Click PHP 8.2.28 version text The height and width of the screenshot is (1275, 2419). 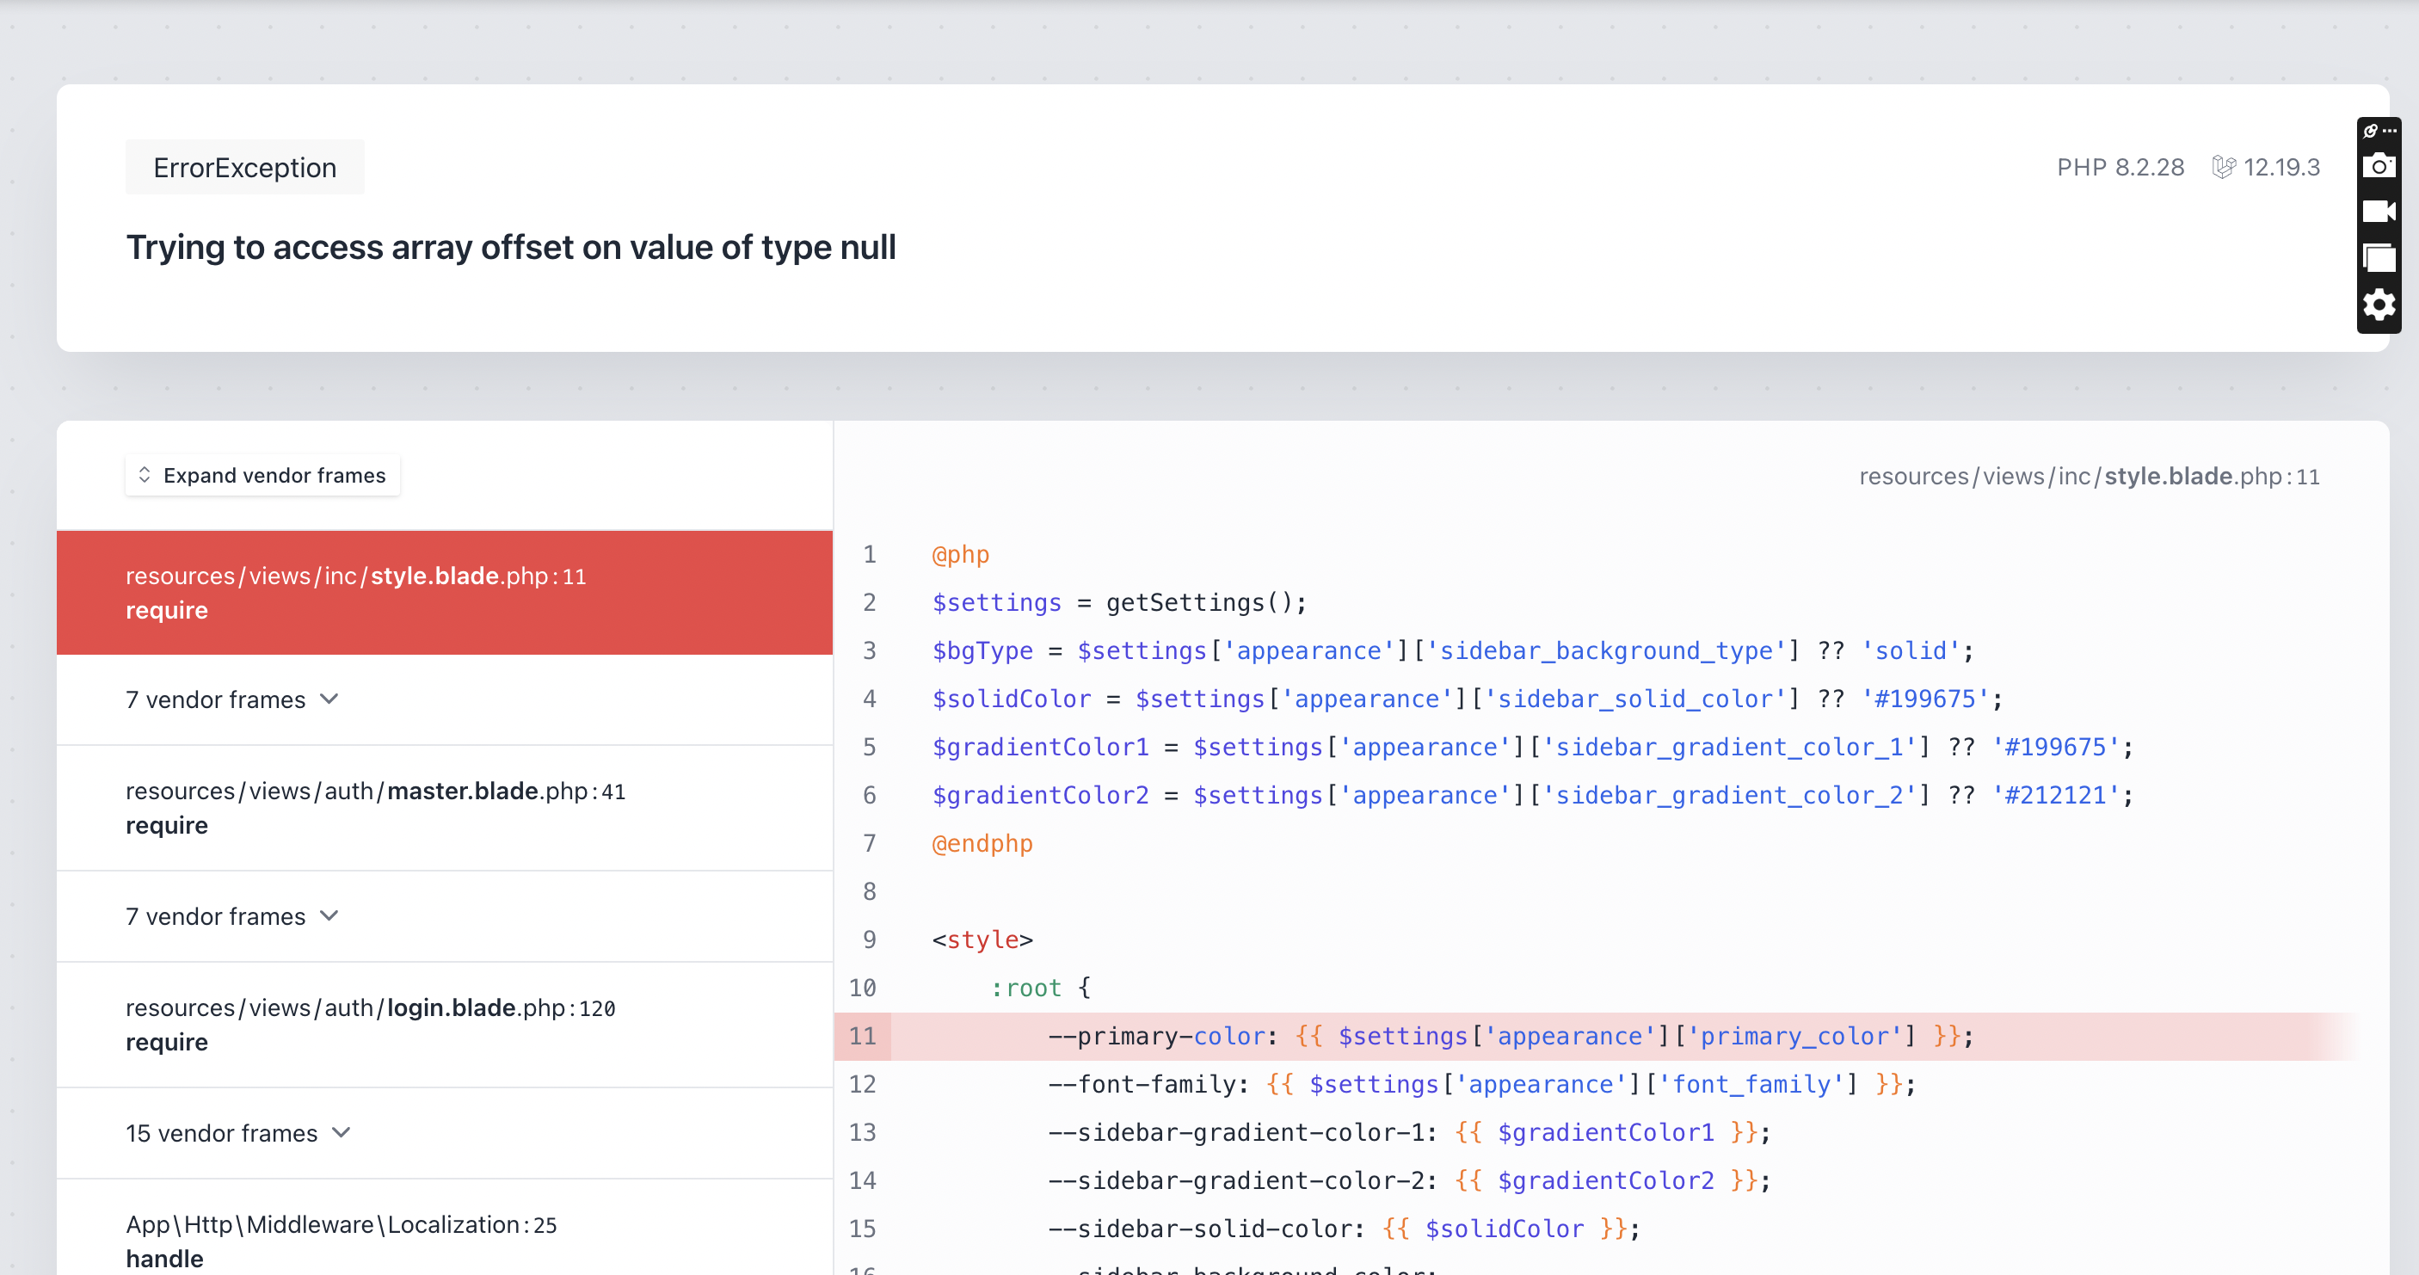click(2120, 167)
